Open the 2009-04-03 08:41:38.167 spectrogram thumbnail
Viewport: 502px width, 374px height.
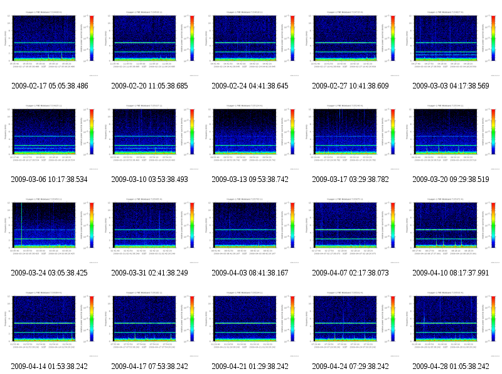250,230
